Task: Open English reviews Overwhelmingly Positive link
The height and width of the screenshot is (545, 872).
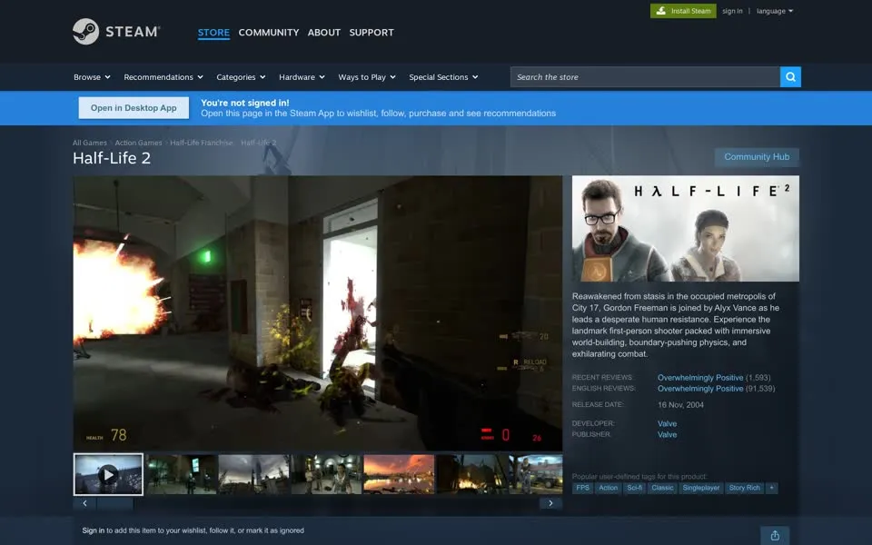Action: point(700,389)
